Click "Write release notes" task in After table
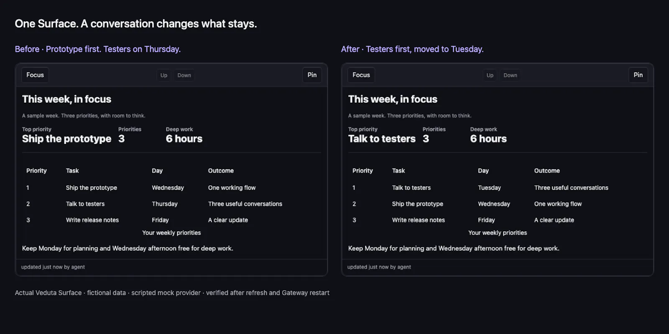This screenshot has height=334, width=669. tap(419, 220)
